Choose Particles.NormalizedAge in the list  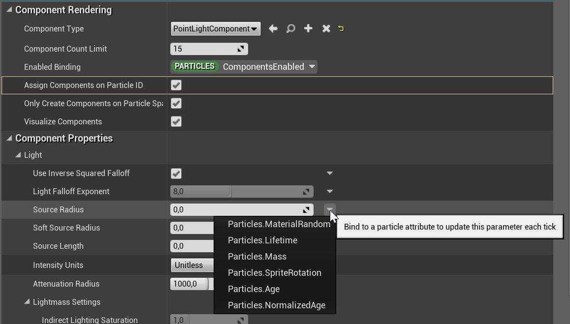point(276,305)
